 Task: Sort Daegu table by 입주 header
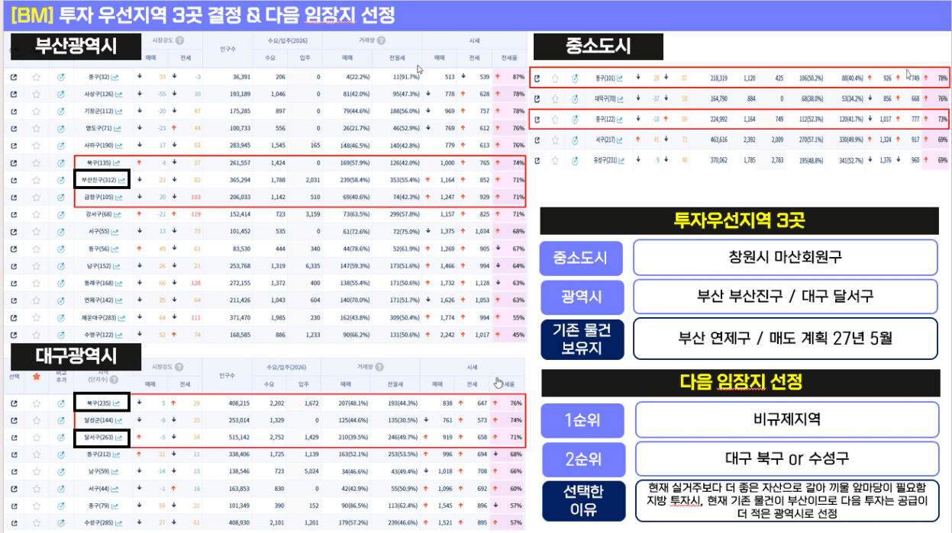point(304,384)
